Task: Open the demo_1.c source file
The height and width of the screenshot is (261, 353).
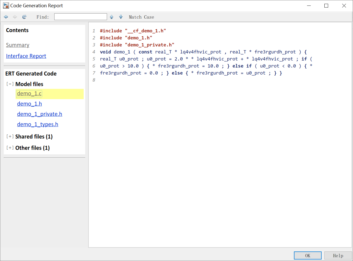Action: pos(29,94)
